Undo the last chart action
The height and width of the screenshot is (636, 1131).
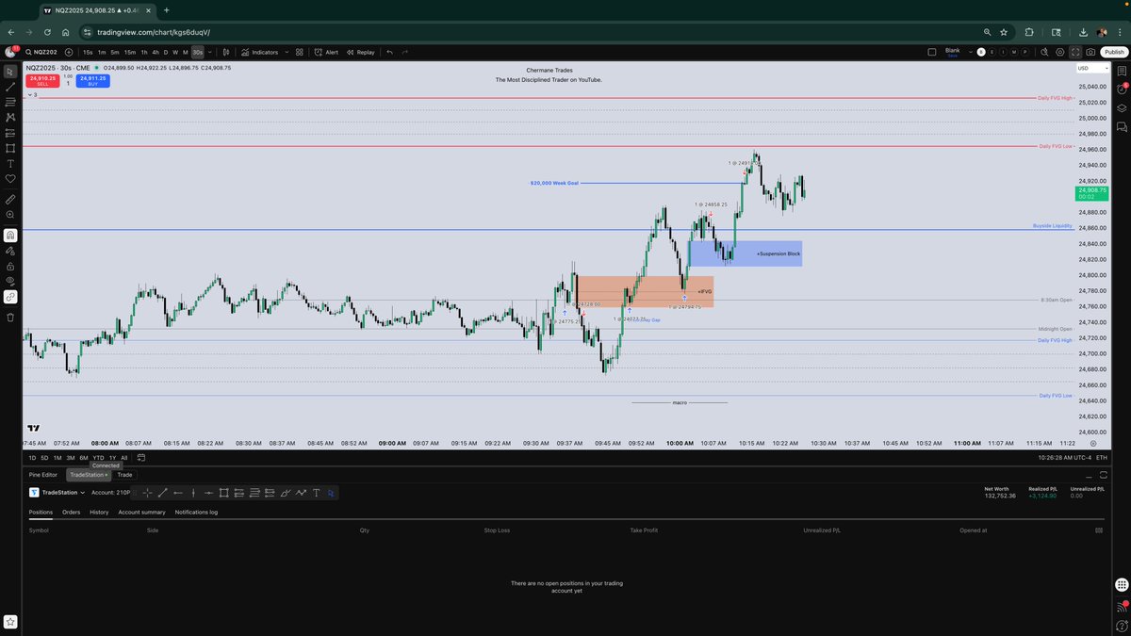tap(389, 52)
